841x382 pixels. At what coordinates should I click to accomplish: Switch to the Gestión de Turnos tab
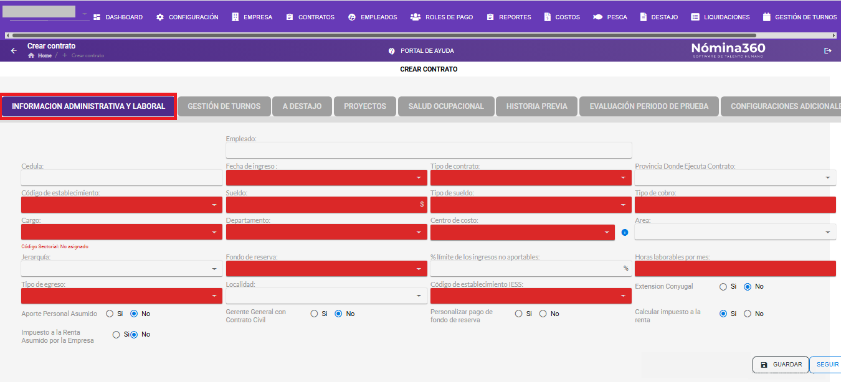(224, 106)
